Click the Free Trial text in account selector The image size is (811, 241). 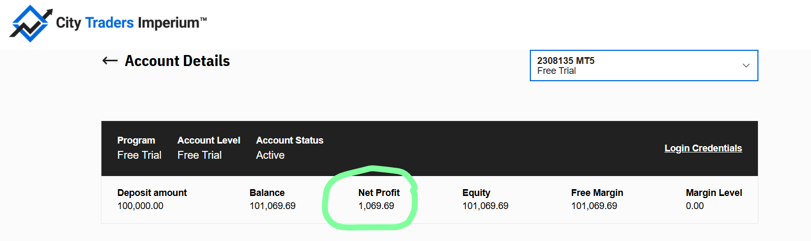point(557,71)
